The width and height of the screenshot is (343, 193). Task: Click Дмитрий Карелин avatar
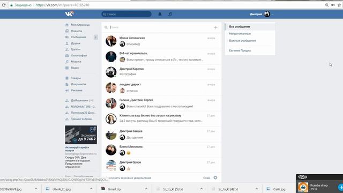click(x=111, y=72)
